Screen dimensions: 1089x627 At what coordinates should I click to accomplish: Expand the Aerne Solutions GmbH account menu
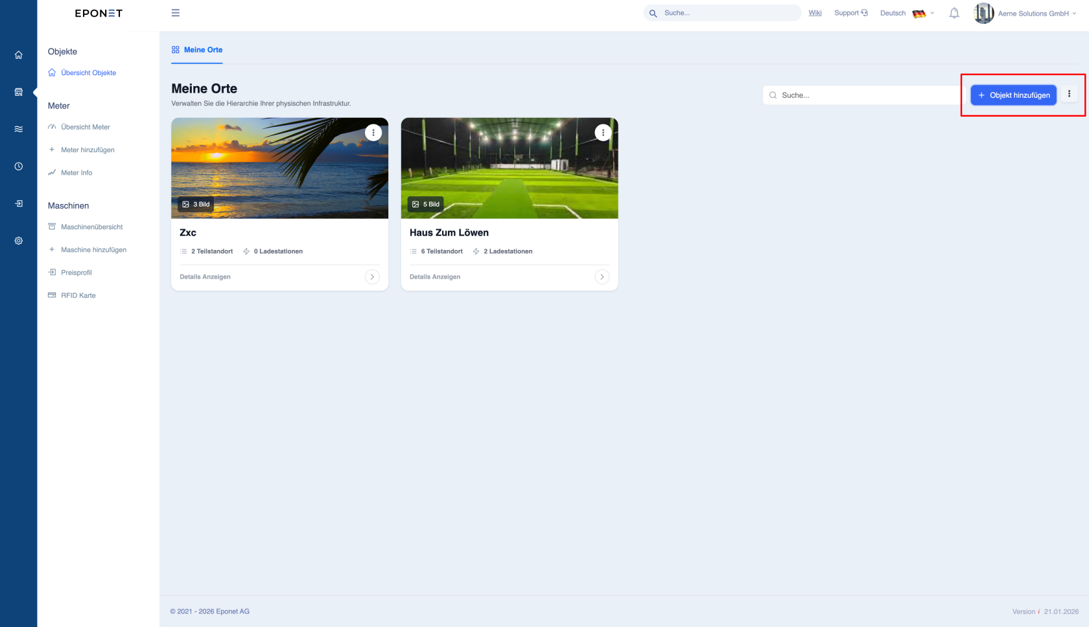pos(1036,14)
